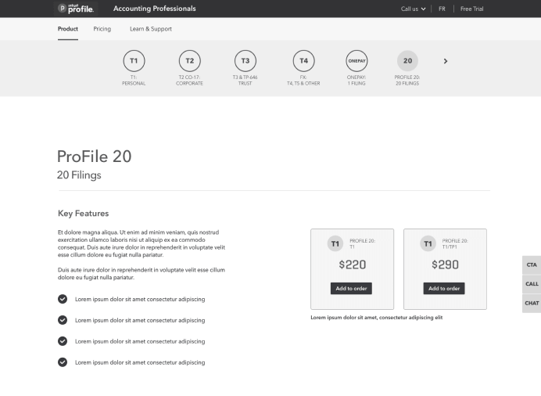Click the 'T1: PERSONAL' label
Screen dimensions: 541x396
(x=134, y=81)
